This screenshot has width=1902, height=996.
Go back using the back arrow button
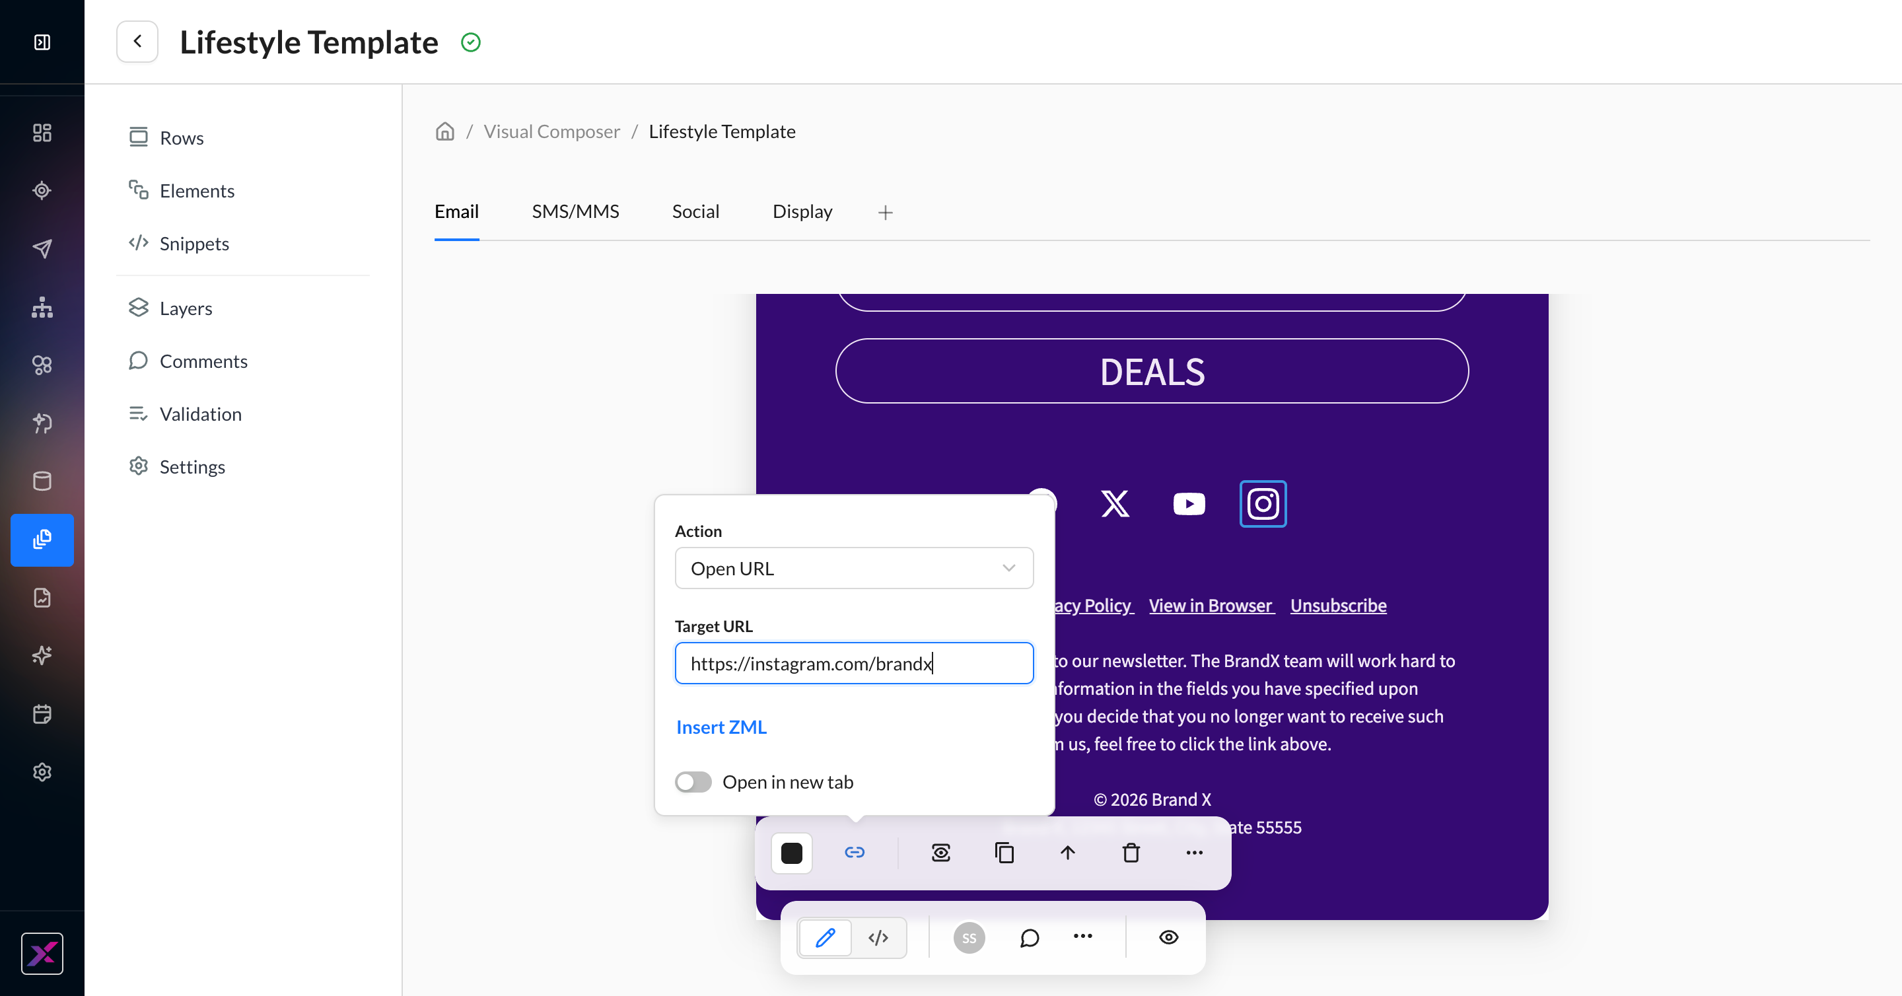coord(137,42)
